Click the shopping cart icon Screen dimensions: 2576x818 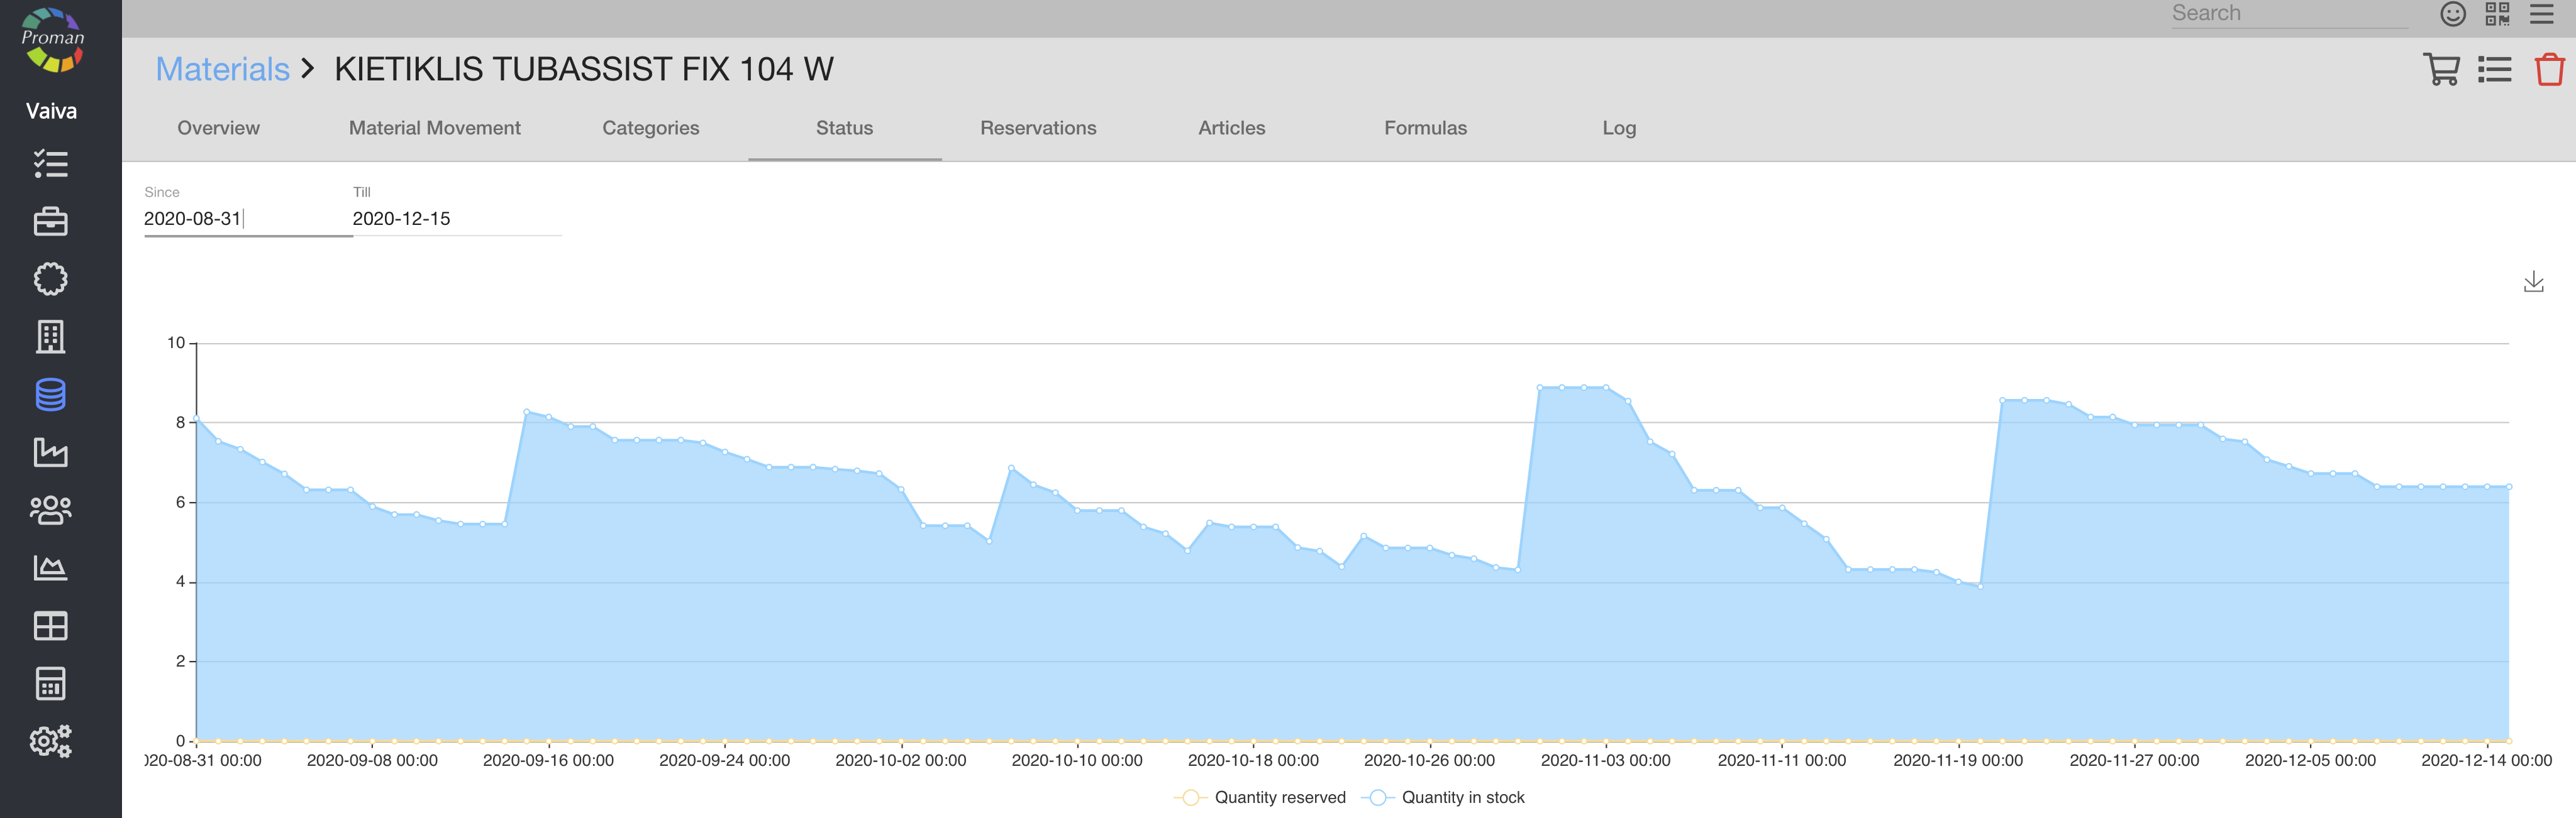click(x=2441, y=70)
